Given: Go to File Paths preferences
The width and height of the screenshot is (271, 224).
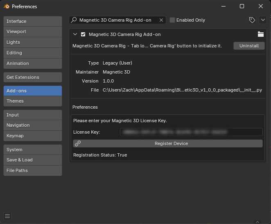Looking at the screenshot, I should tap(33, 170).
